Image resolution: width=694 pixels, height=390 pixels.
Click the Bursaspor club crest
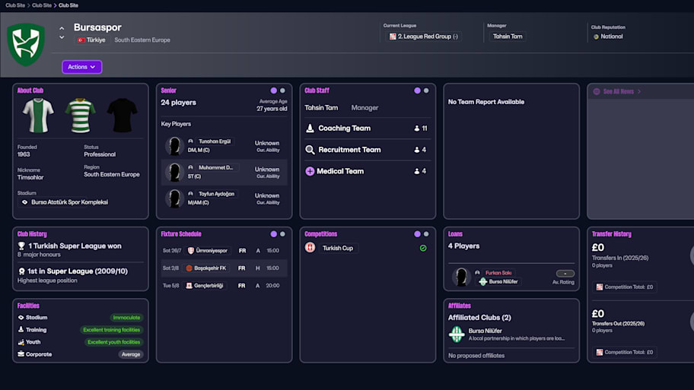pos(26,44)
